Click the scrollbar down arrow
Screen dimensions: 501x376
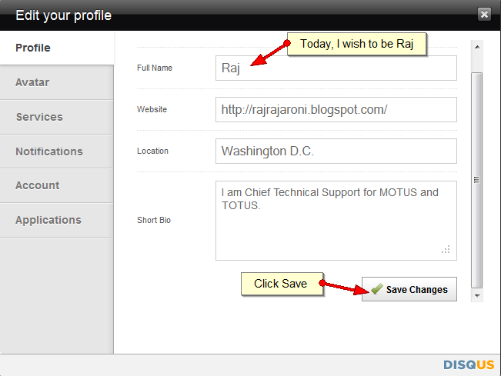point(477,295)
